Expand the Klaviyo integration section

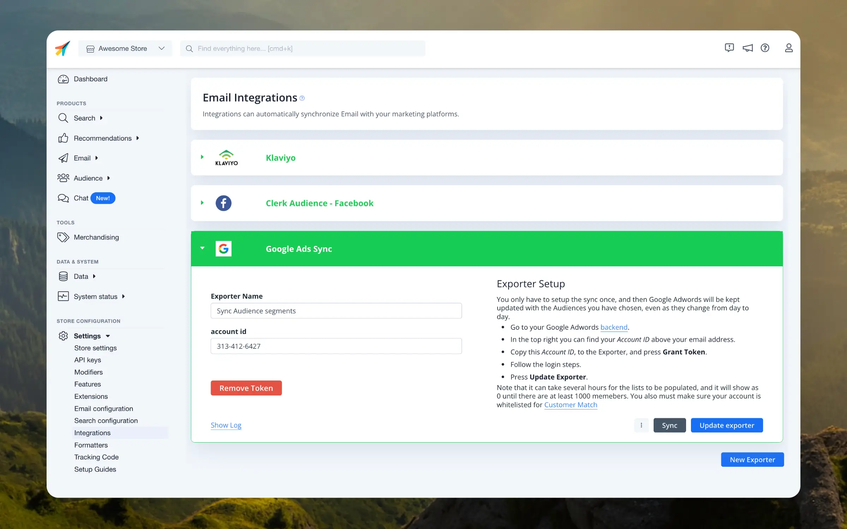[x=202, y=157]
